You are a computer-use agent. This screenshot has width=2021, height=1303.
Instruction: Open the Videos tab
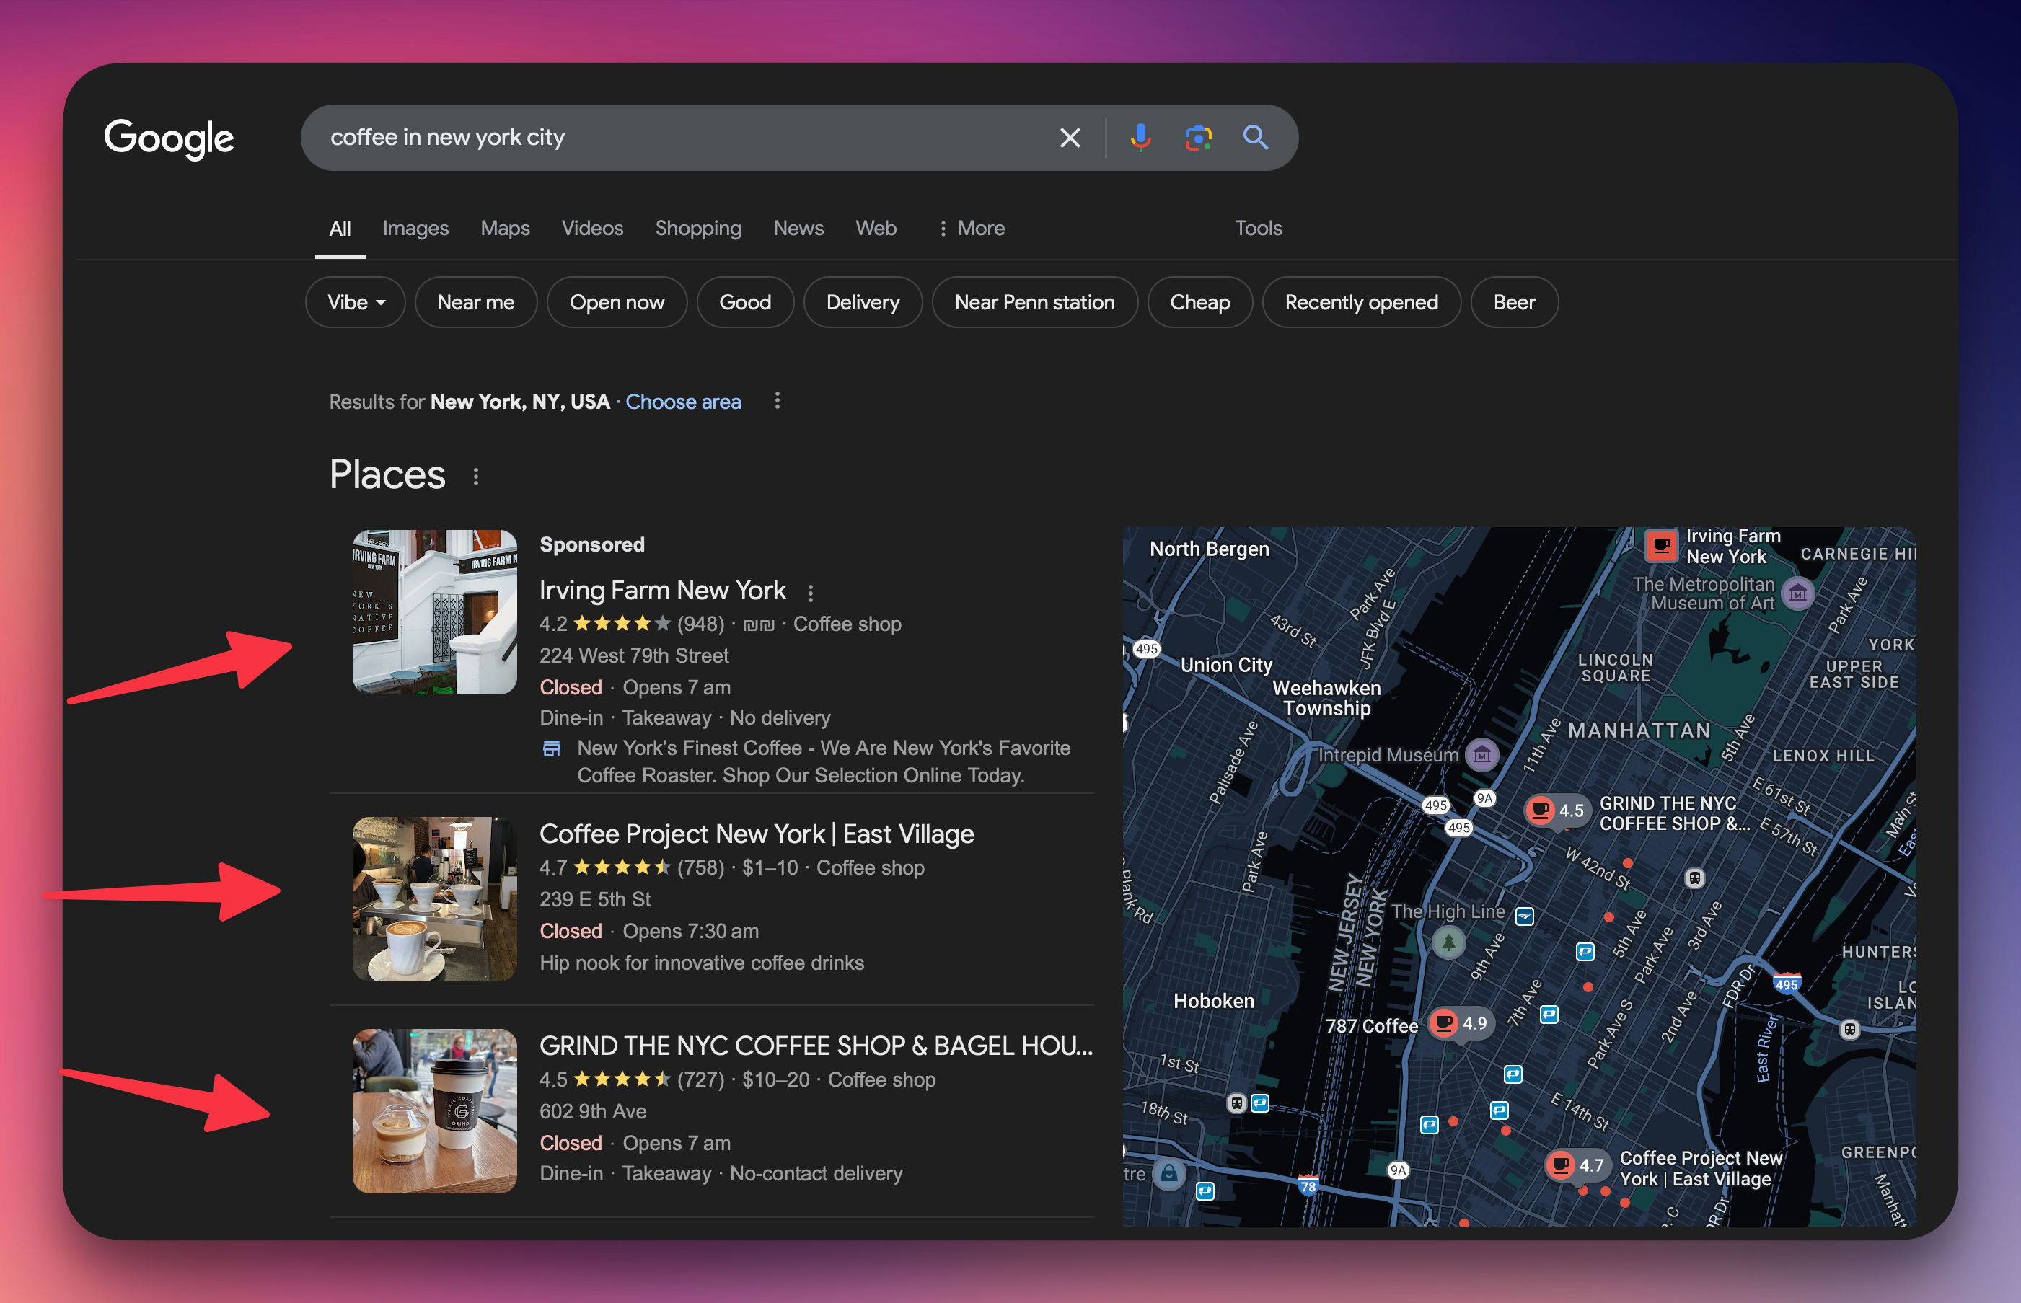pos(592,229)
